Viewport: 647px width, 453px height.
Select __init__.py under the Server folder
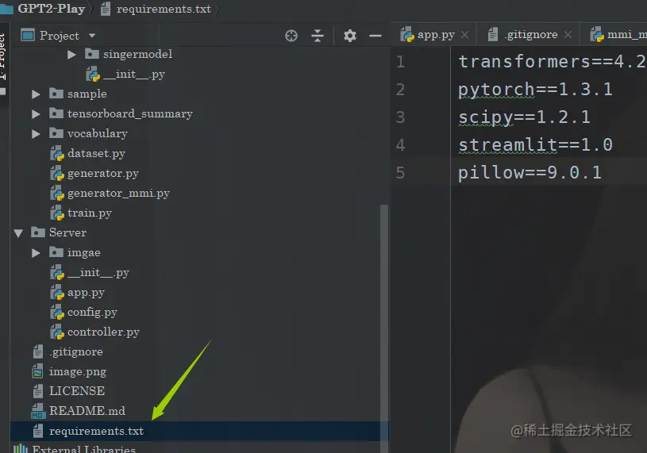coord(98,273)
